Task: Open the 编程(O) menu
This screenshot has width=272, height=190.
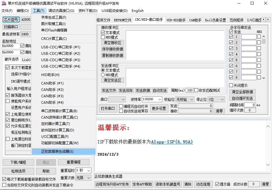Action: (x=23, y=11)
